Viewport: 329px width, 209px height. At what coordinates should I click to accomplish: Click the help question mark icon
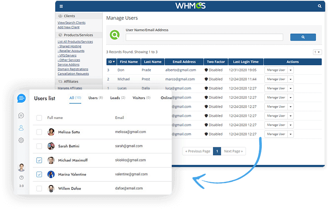click(21, 178)
